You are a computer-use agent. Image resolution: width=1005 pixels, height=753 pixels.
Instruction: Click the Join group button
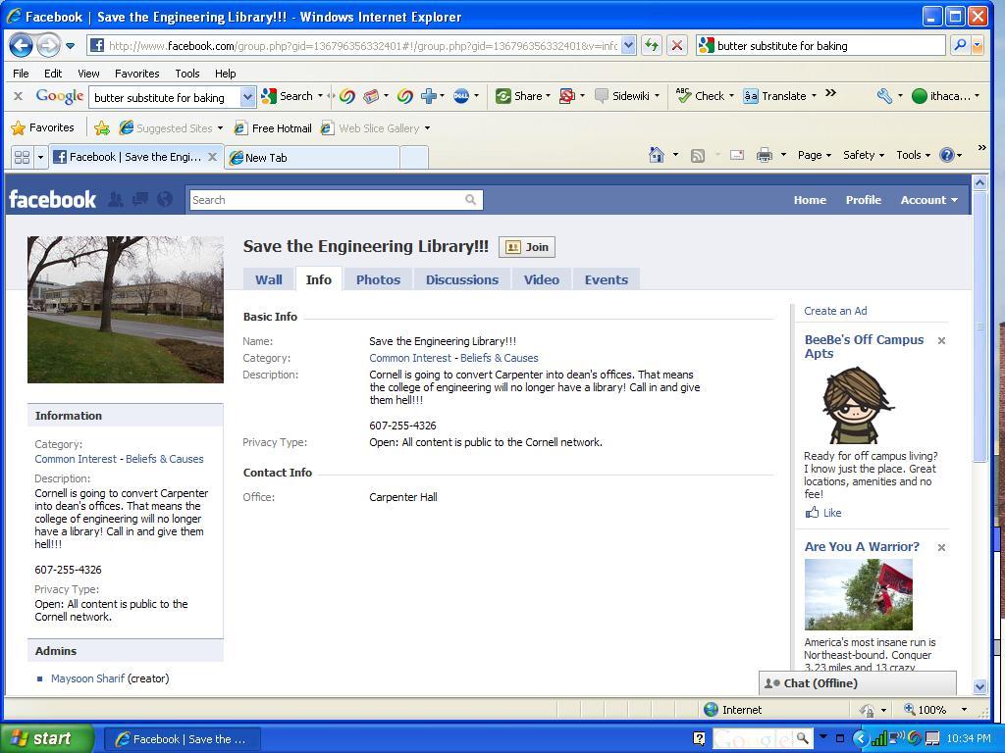tap(527, 247)
